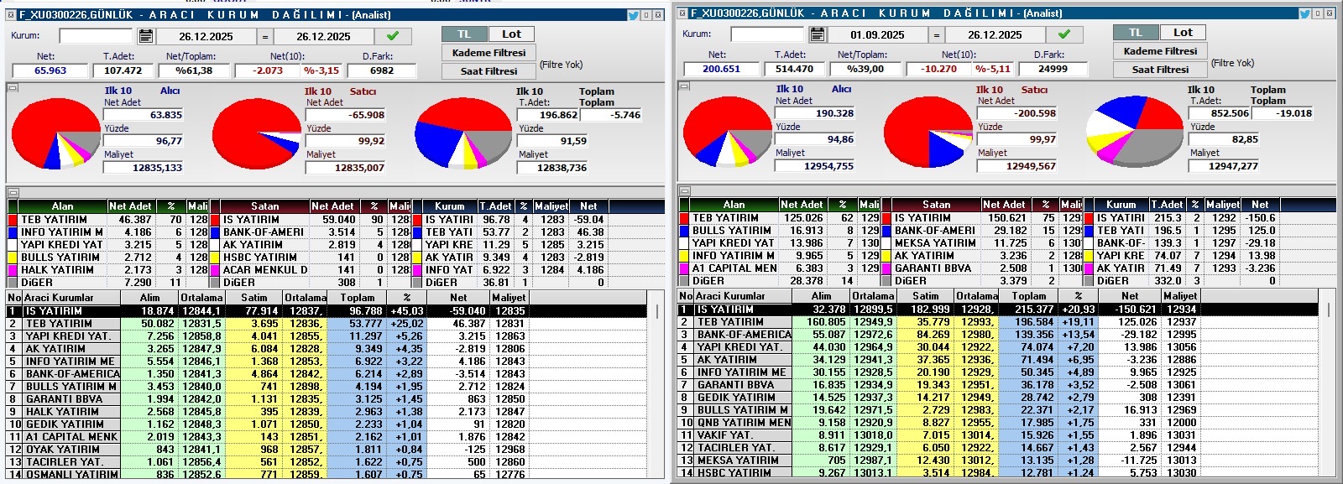Open Saat Filtresi in the right window
Viewport: 1343px width, 484px height.
[1160, 70]
